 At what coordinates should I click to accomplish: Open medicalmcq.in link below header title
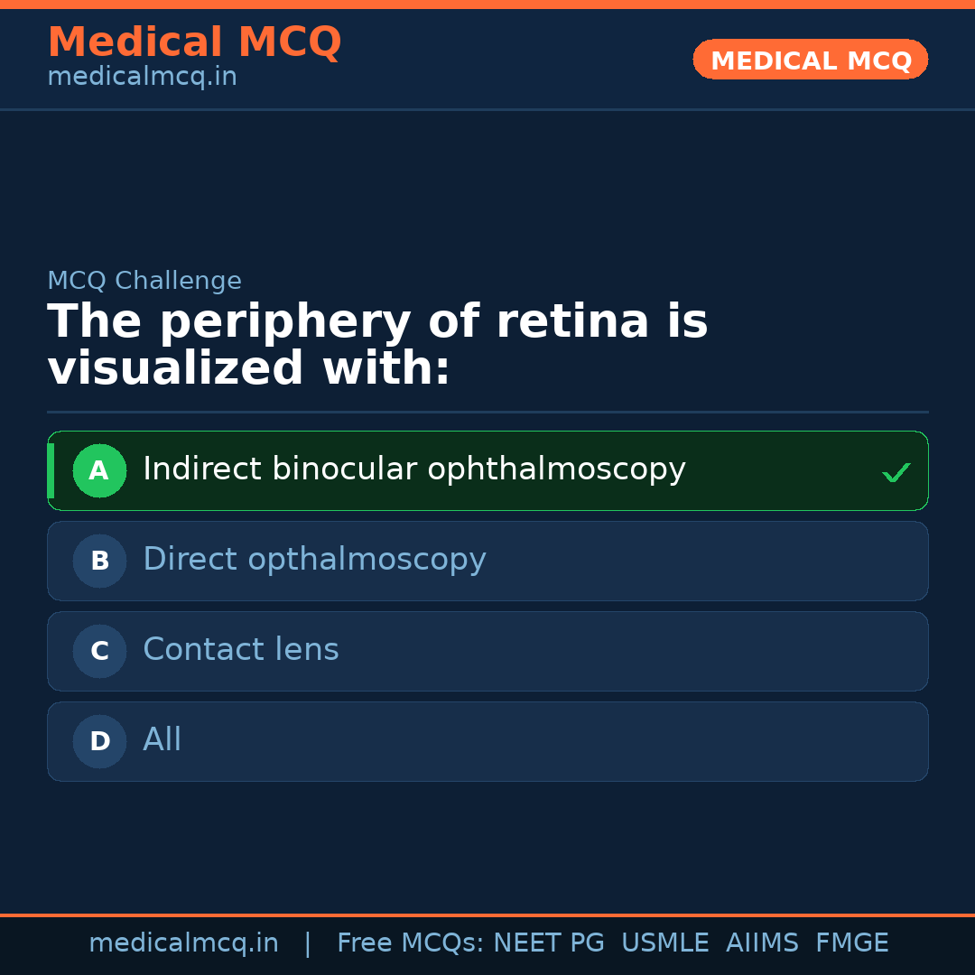point(142,77)
